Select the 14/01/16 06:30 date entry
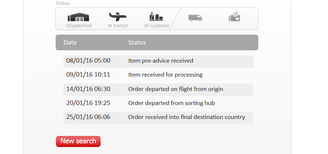The width and height of the screenshot is (328, 154). 88,89
